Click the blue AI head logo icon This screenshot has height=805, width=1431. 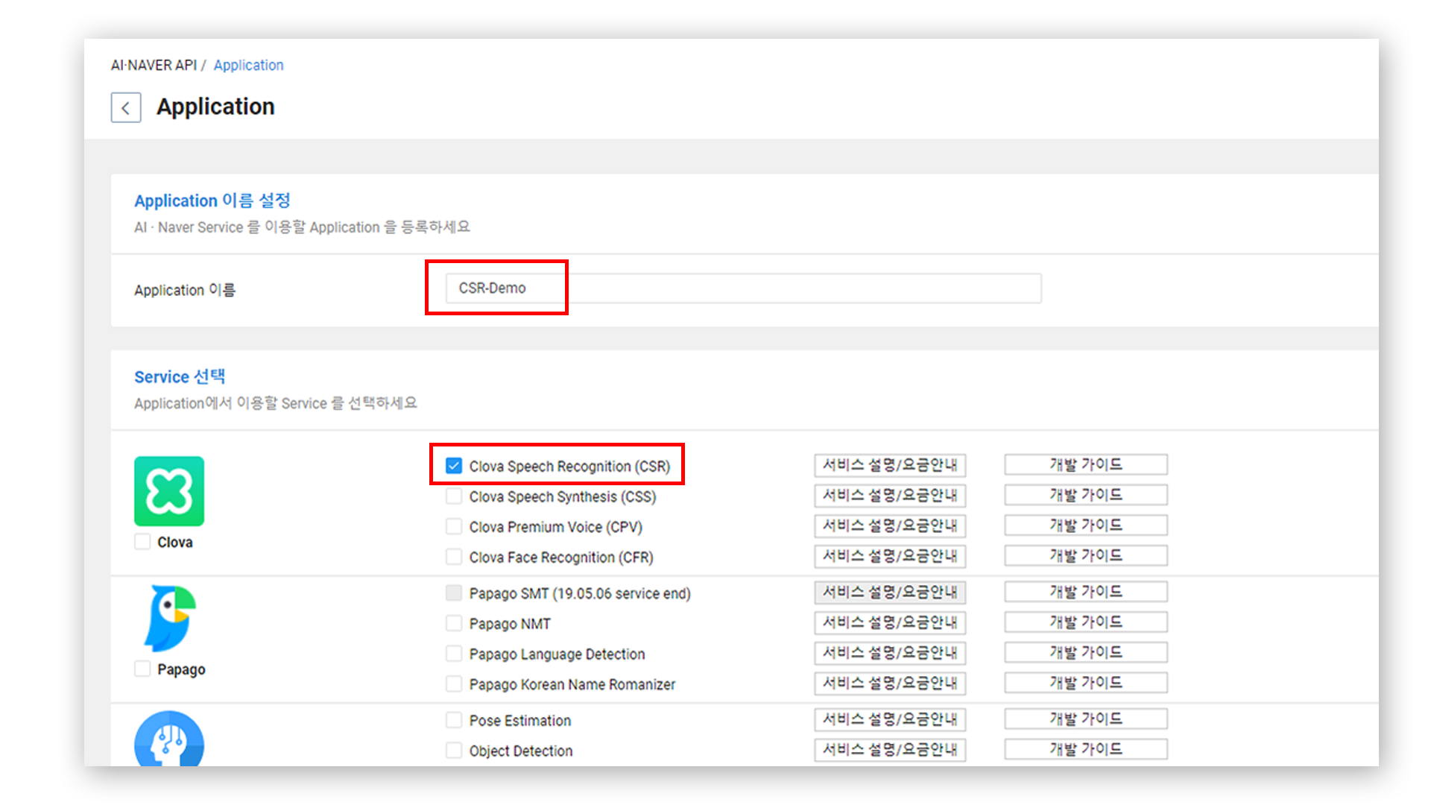[x=169, y=739]
